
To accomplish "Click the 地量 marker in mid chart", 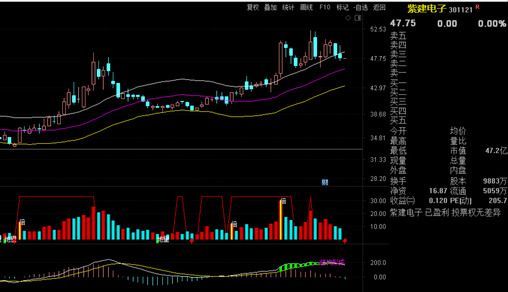I will (163, 239).
